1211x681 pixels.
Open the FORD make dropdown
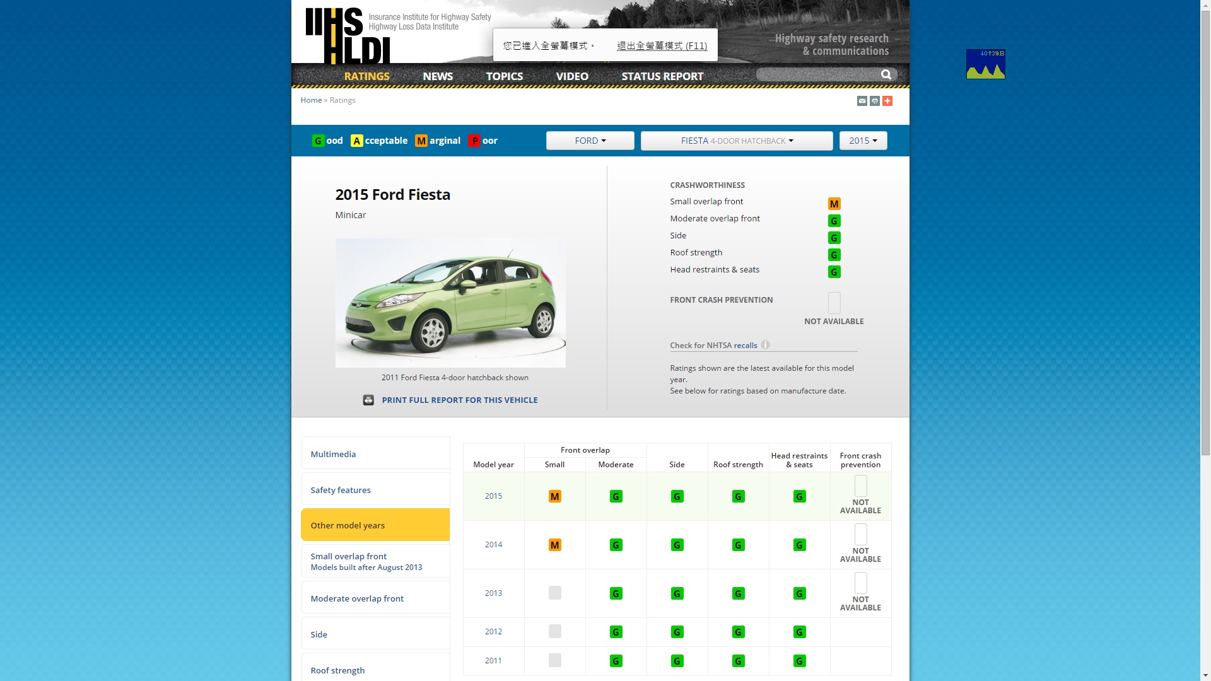pyautogui.click(x=590, y=141)
